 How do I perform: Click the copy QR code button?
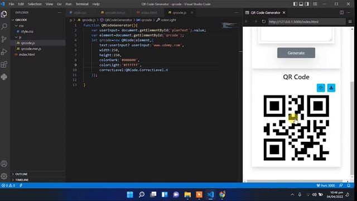click(x=321, y=88)
